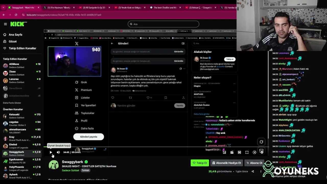This screenshot has height=184, width=327.
Task: Open playback speed control icon
Action: pos(254,152)
